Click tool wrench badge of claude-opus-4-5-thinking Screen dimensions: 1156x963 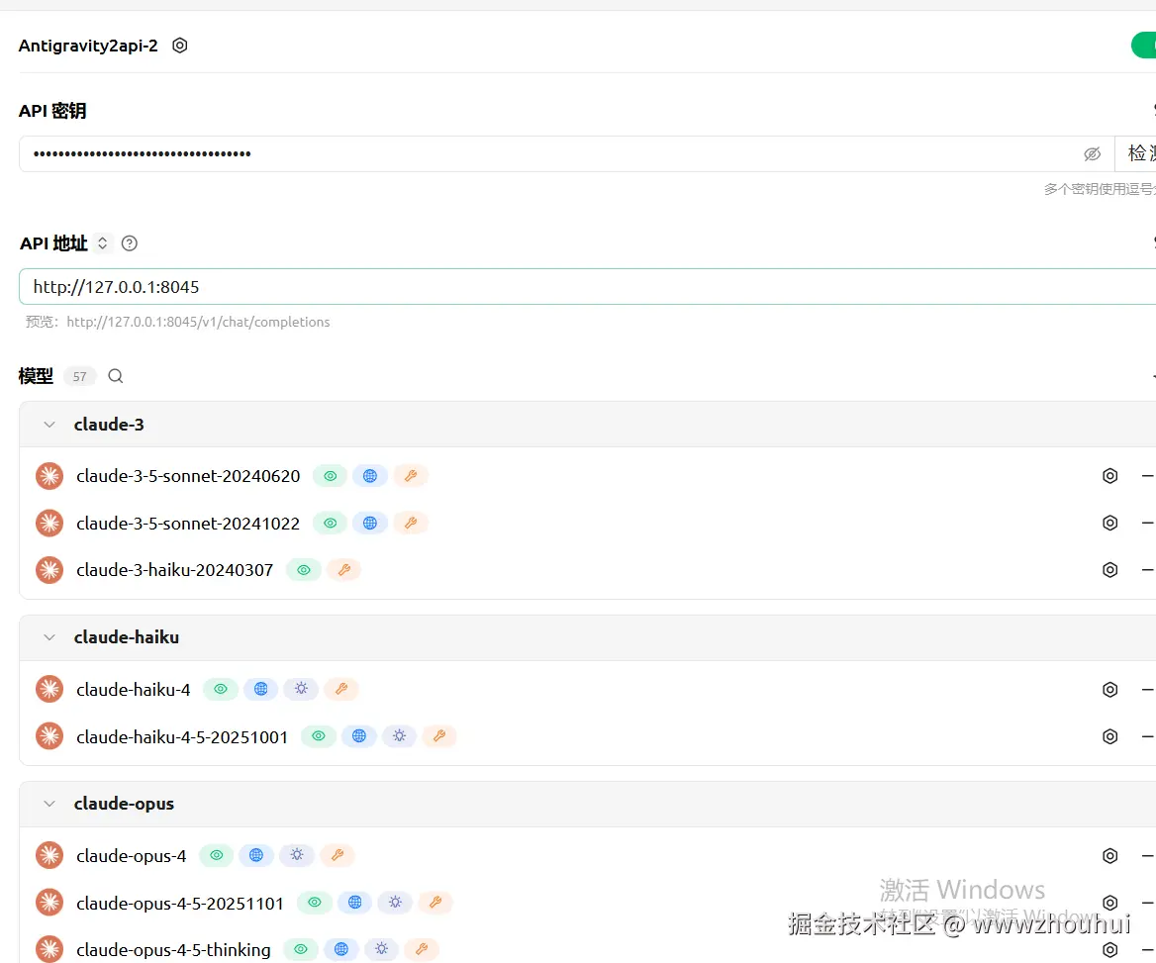pyautogui.click(x=422, y=949)
